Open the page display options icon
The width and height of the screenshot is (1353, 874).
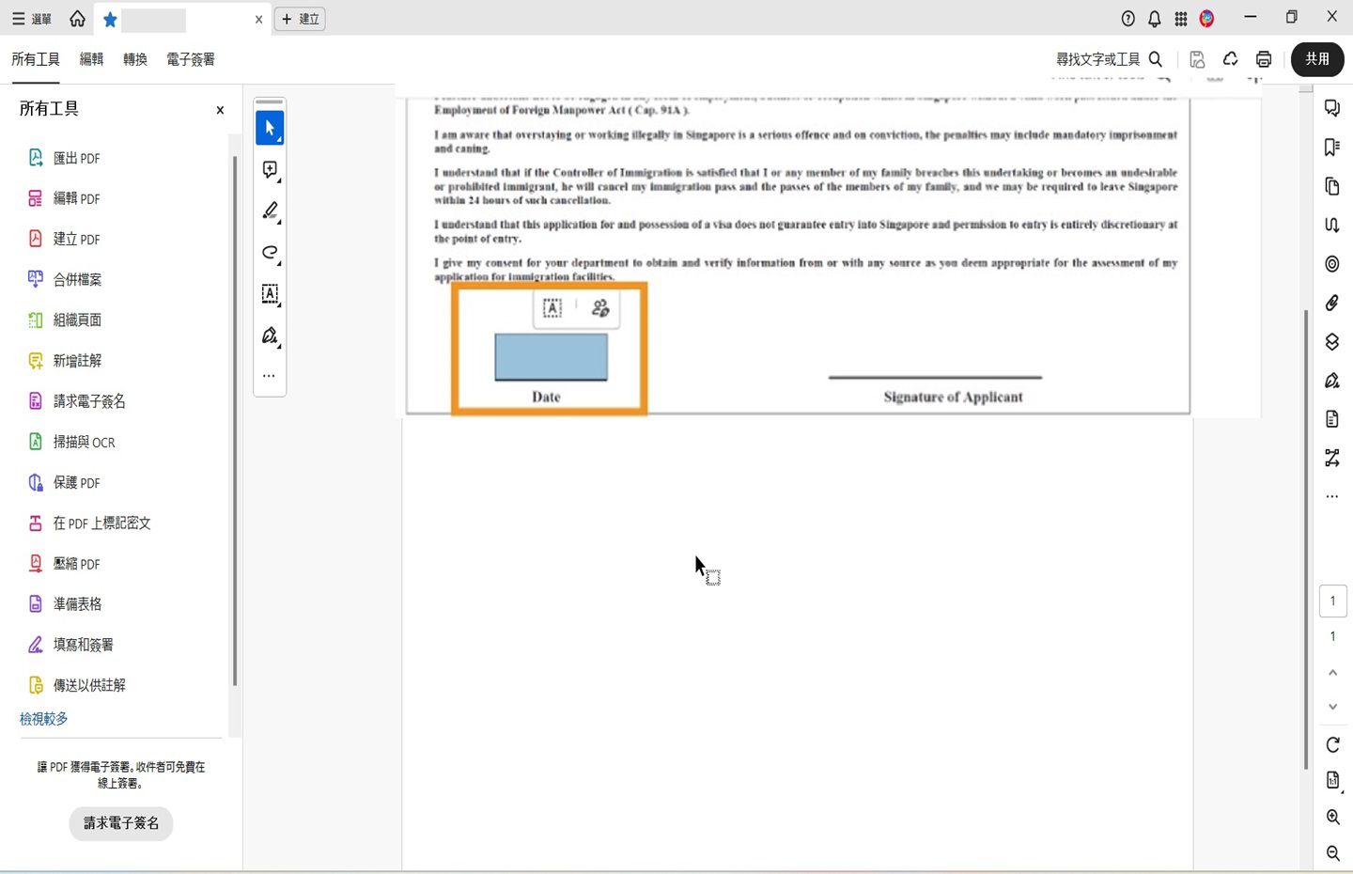click(1332, 780)
